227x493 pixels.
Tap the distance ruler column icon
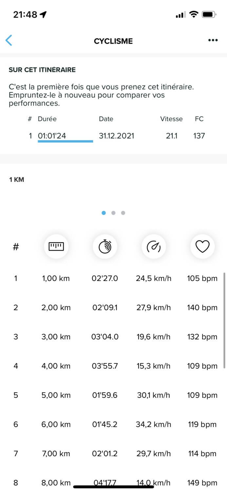click(56, 246)
